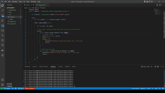The height and width of the screenshot is (93, 165).
Task: Click the Visual Studio Code logo icon
Action: [x=2, y=2]
